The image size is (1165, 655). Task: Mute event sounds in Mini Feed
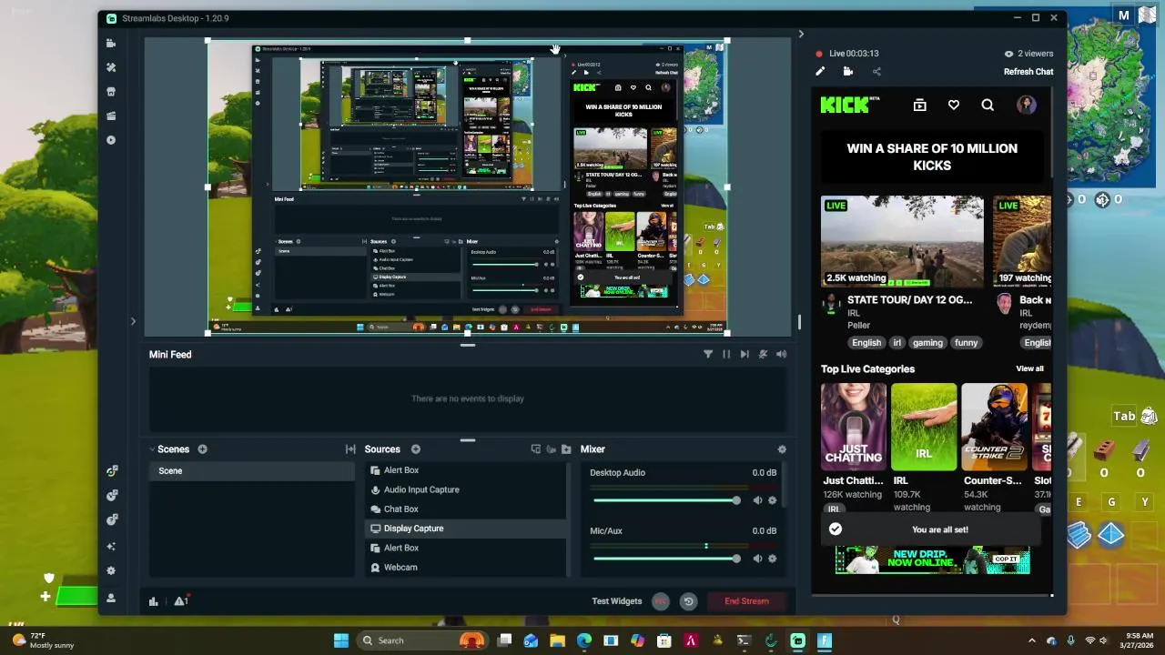click(782, 355)
